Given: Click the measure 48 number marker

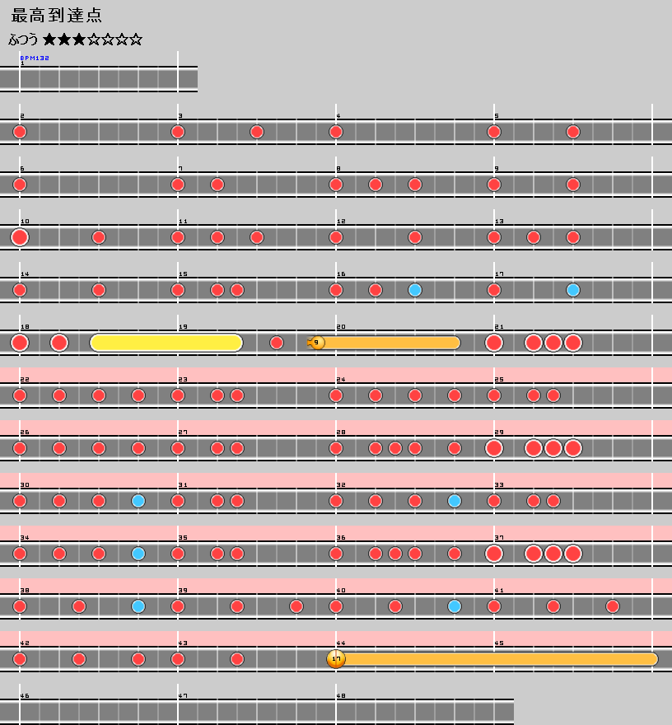Looking at the screenshot, I should pyautogui.click(x=341, y=696).
